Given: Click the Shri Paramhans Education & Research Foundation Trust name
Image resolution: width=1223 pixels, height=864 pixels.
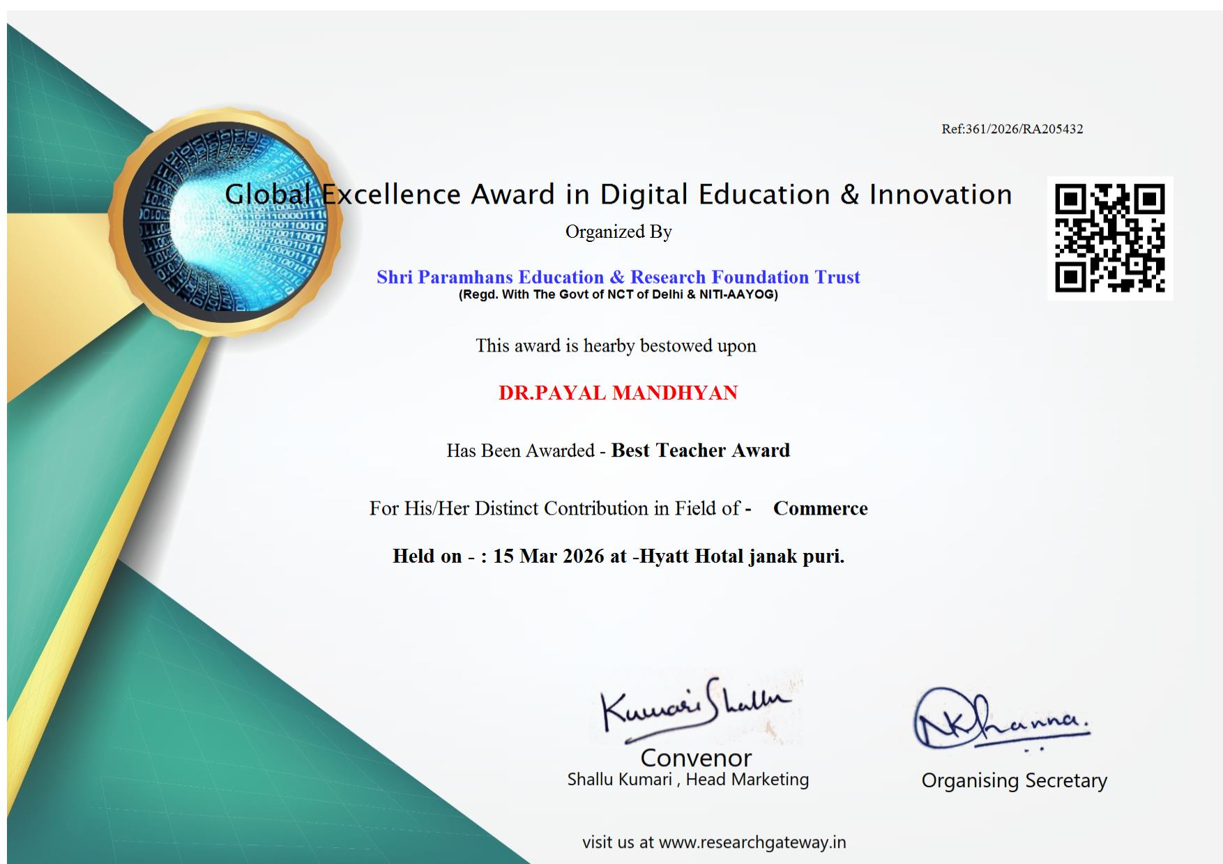Looking at the screenshot, I should 618,277.
